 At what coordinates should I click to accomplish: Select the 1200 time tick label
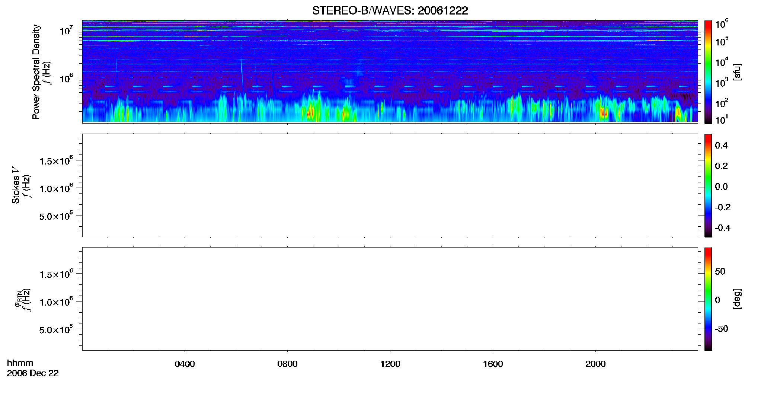tap(390, 364)
